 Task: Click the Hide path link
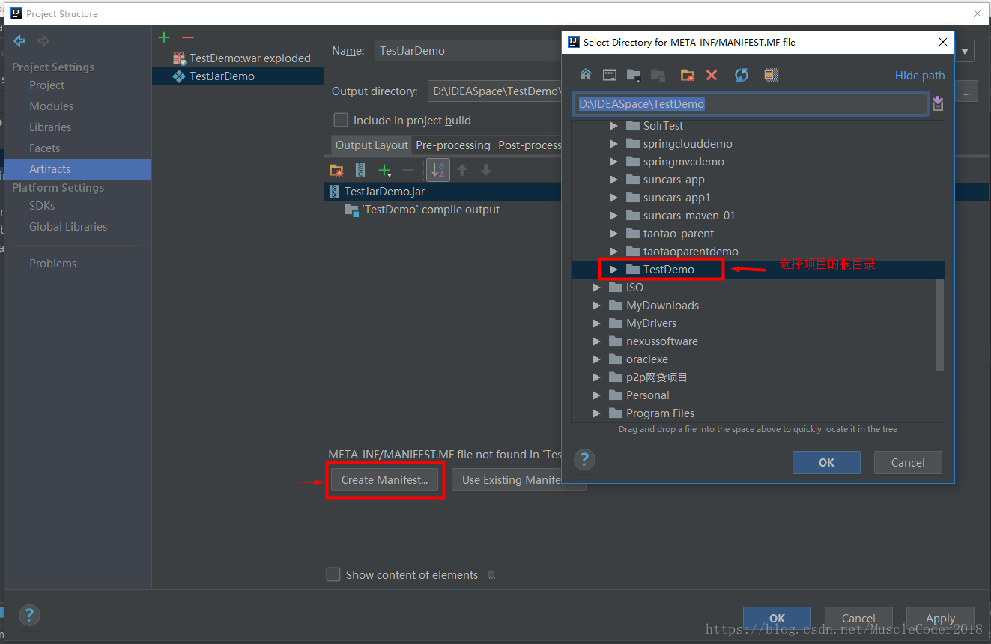pos(920,75)
